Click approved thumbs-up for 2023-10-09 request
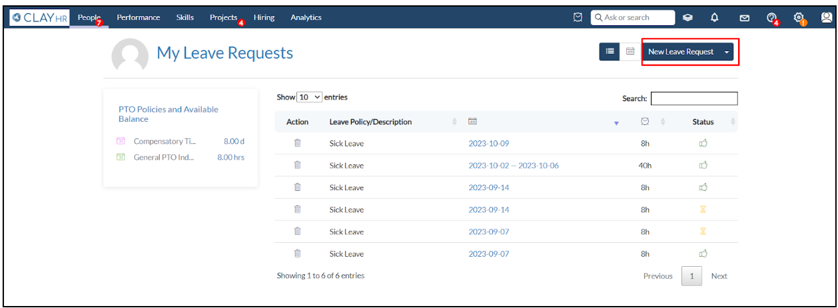838x308 pixels. (x=703, y=143)
